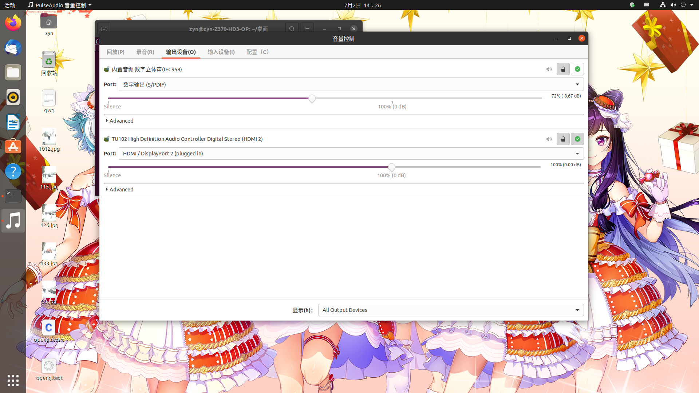Open the 录音(R) recording tab

pyautogui.click(x=145, y=52)
